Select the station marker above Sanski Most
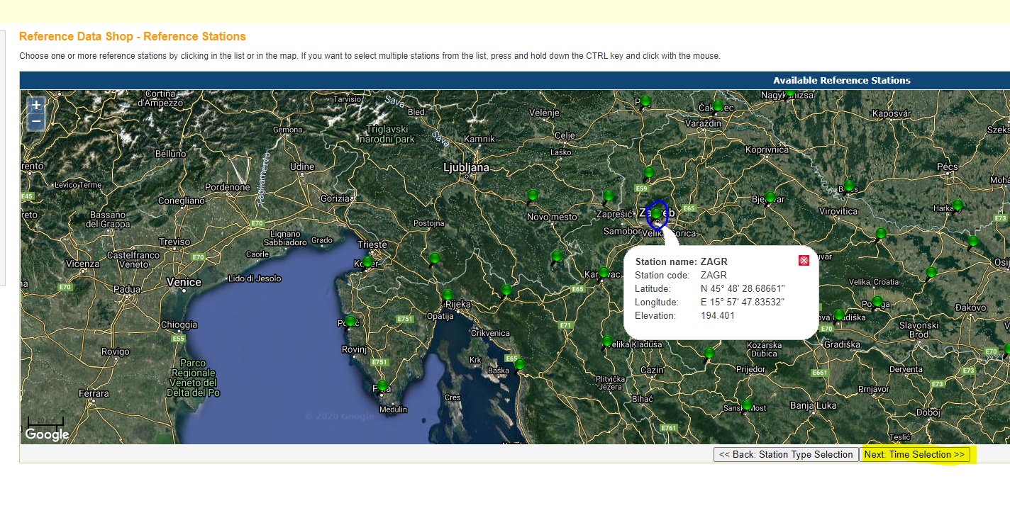The image size is (1010, 508). [746, 405]
